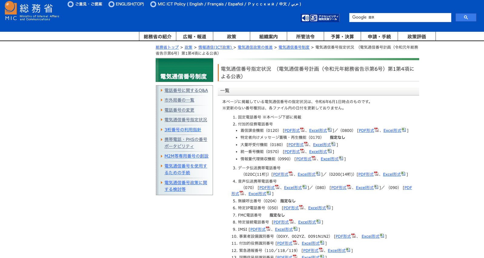This screenshot has height=258, width=484.
Task: Go to 電気通信番号制度 breadcrumb link
Action: point(294,47)
